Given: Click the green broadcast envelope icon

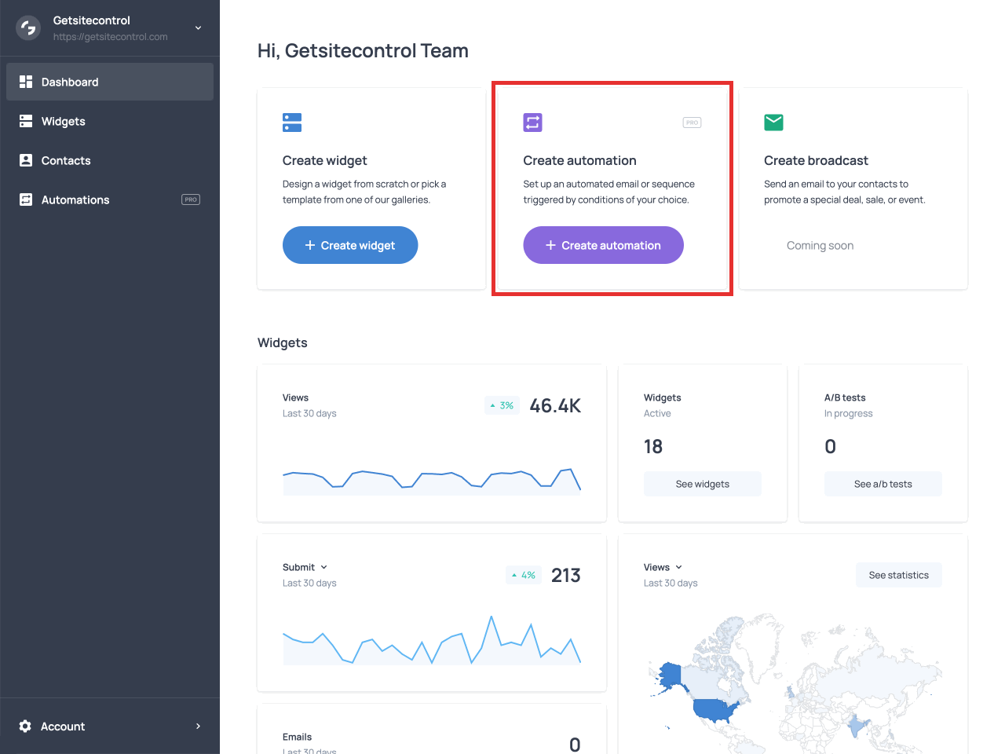Looking at the screenshot, I should (x=773, y=123).
